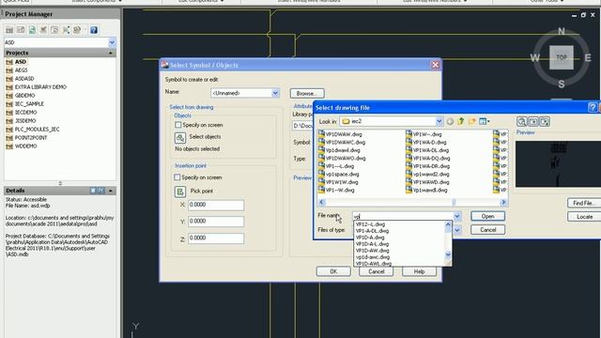
Task: Click the File name text field
Action: pos(403,216)
